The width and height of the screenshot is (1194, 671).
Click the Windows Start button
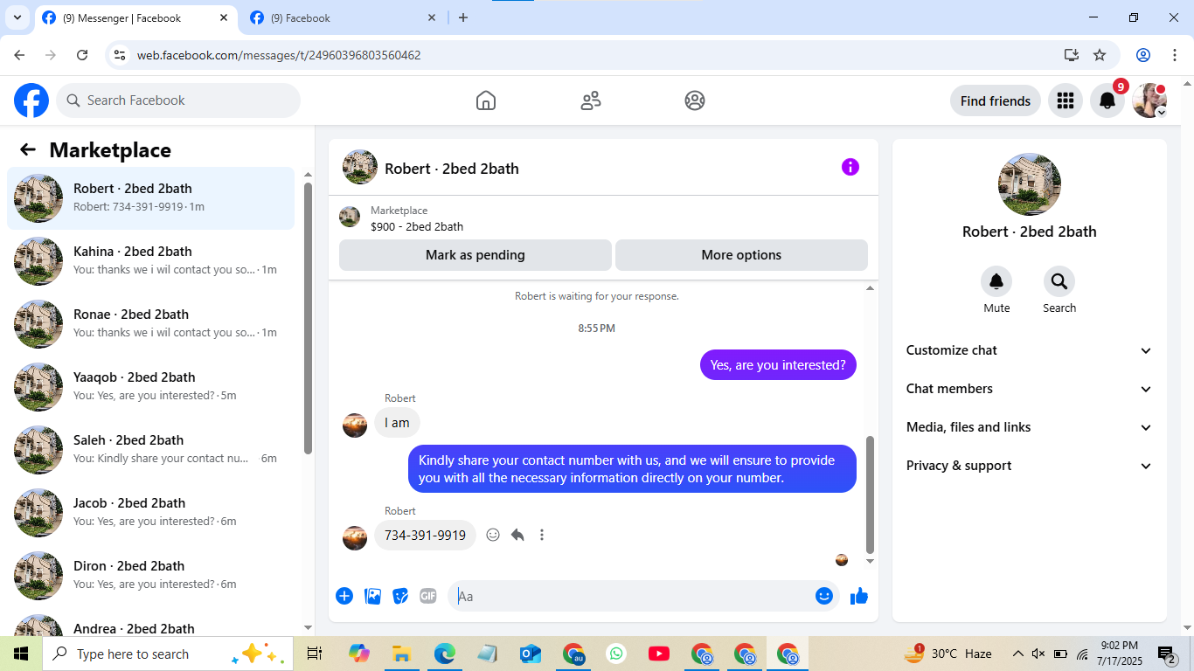coord(21,654)
